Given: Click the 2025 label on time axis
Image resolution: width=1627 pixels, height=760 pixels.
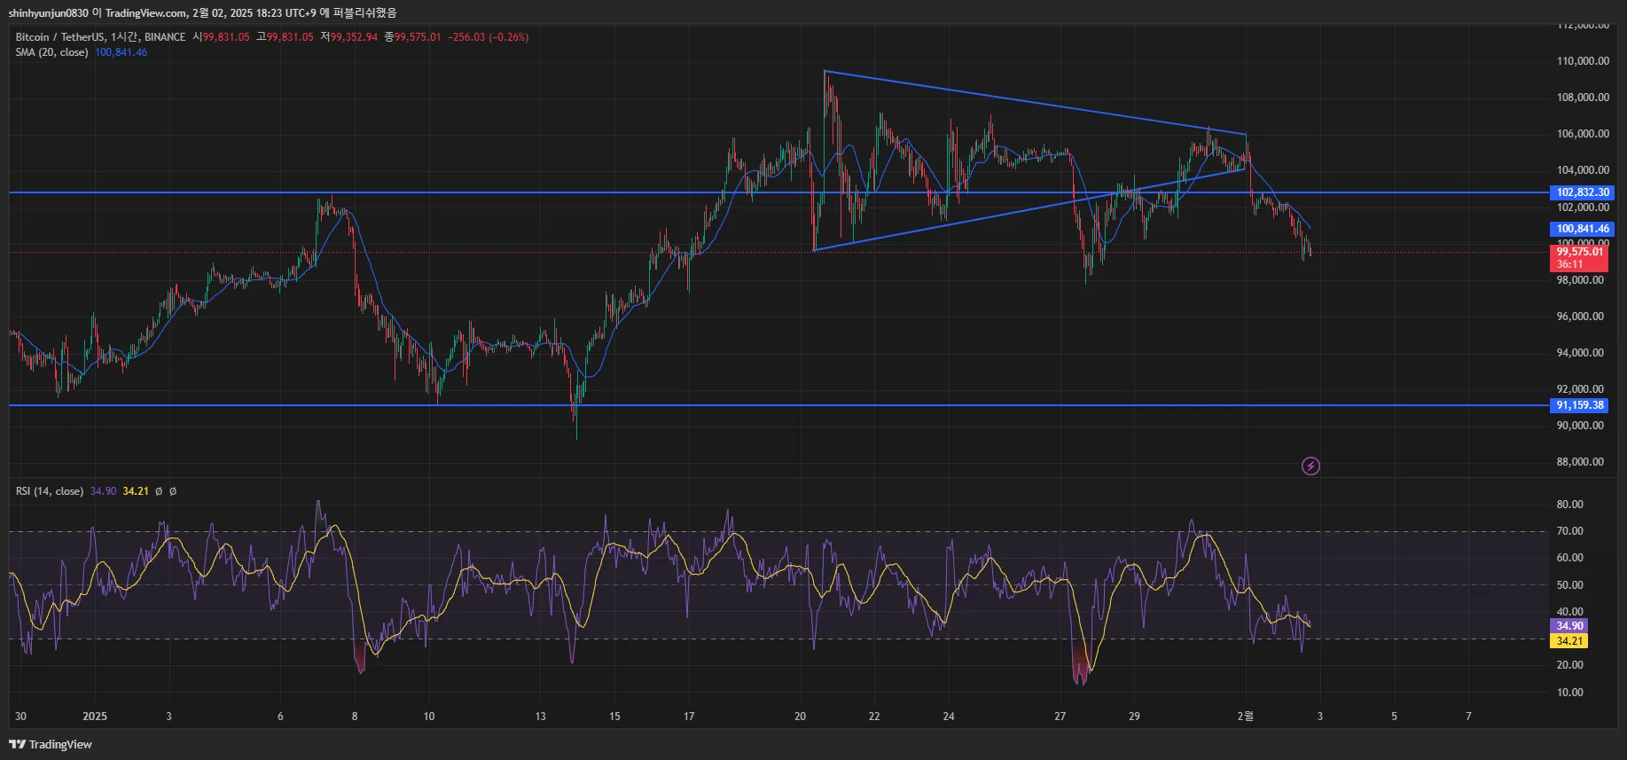Looking at the screenshot, I should click(95, 717).
